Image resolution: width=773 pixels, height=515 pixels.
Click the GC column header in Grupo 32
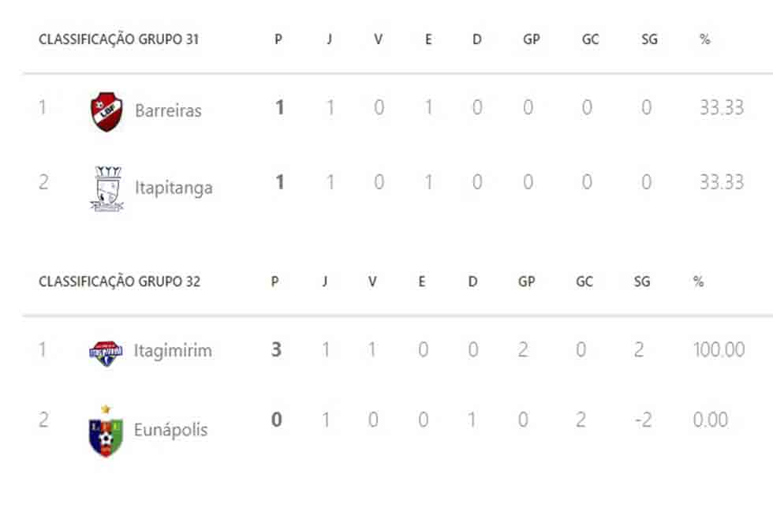(584, 282)
